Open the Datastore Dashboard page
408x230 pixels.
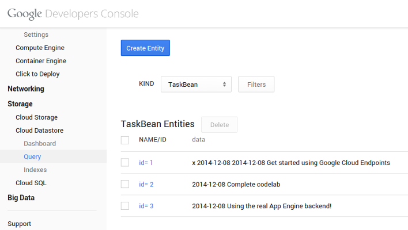click(x=40, y=144)
